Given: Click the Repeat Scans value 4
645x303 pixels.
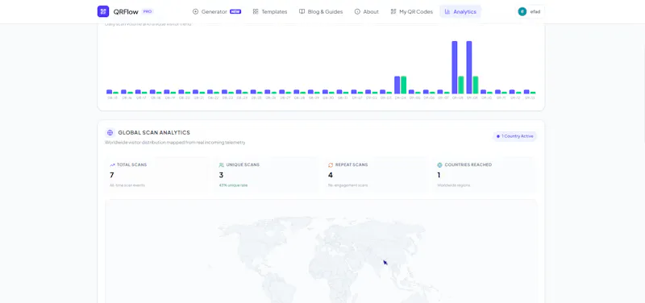Looking at the screenshot, I should (x=331, y=175).
